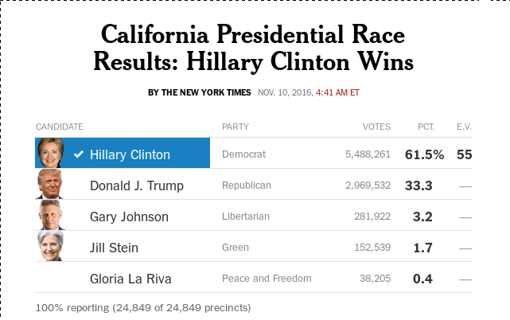The image size is (510, 320).
Task: Click the E.V. column header
Action: [464, 127]
